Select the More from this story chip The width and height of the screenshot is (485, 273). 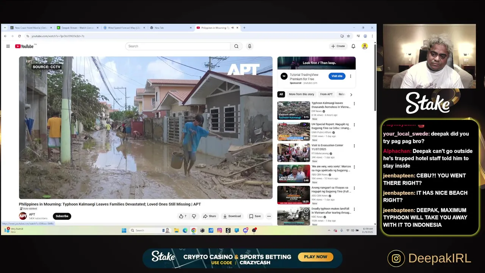[x=301, y=94]
